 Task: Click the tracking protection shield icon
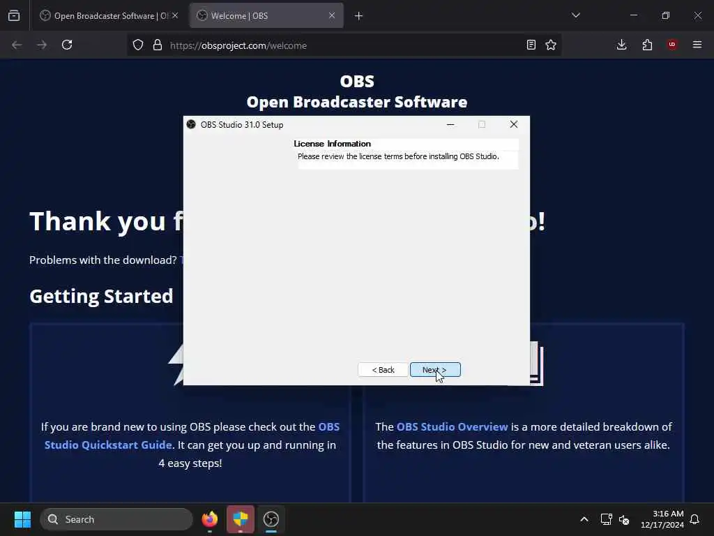point(138,45)
